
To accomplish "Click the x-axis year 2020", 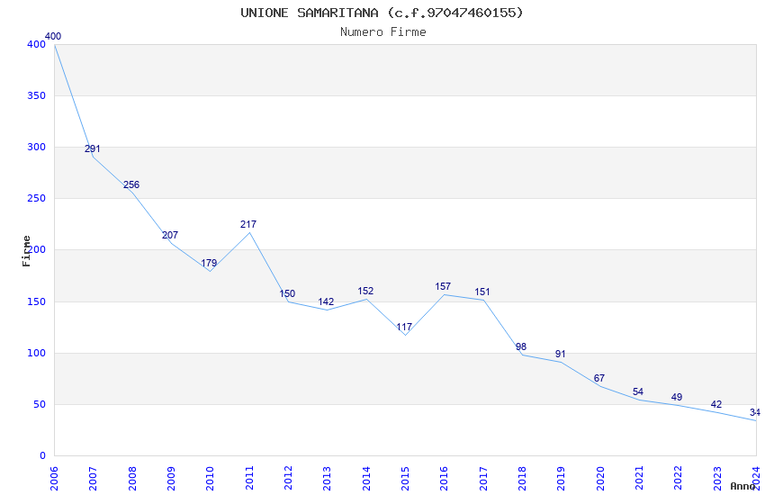I will [x=600, y=478].
